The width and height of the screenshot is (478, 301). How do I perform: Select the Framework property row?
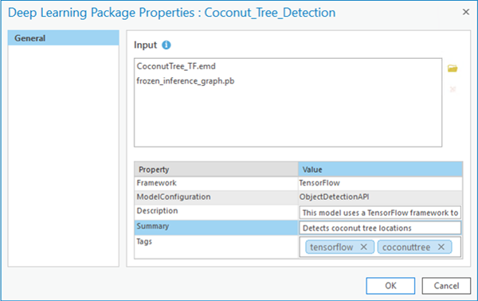[x=299, y=183]
